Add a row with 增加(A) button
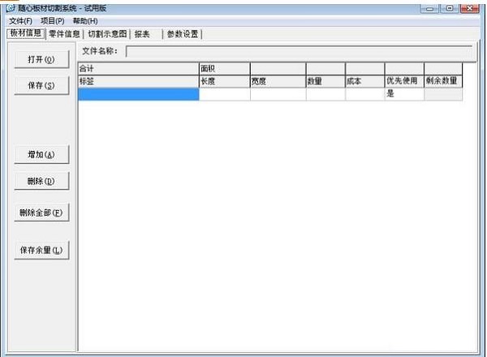The image size is (487, 357). point(41,154)
